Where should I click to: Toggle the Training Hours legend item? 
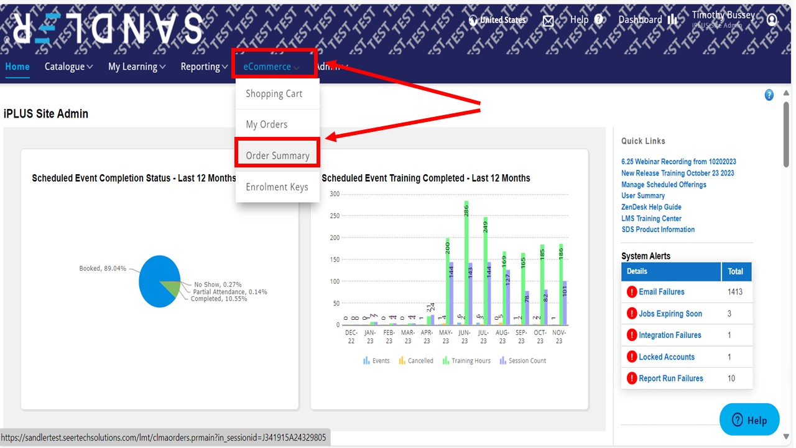(466, 361)
